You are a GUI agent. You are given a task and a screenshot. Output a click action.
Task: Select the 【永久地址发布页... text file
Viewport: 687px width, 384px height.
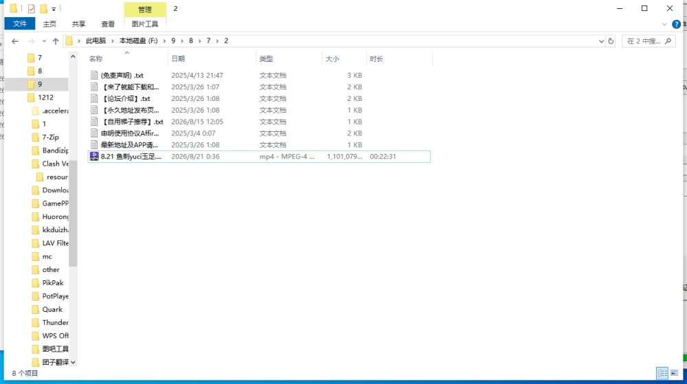click(x=259, y=111)
